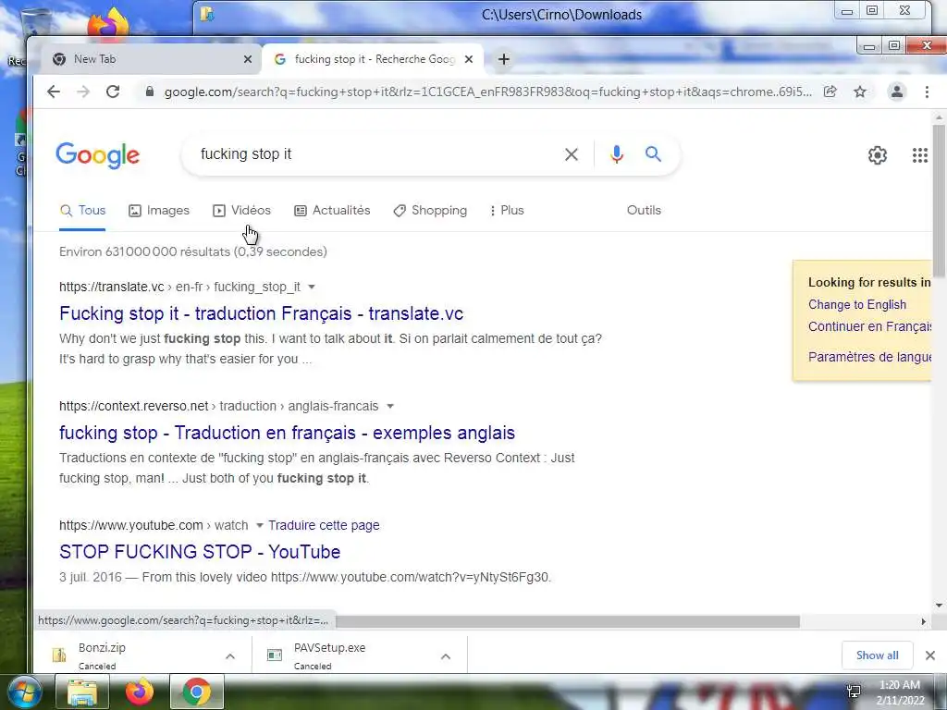Click the PAVSetup.exe file icon
947x710 pixels.
coord(275,655)
